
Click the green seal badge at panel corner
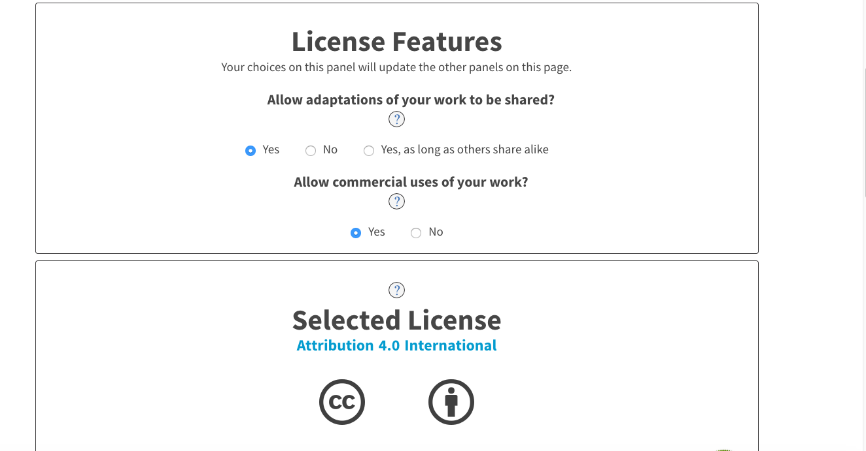pos(724,449)
